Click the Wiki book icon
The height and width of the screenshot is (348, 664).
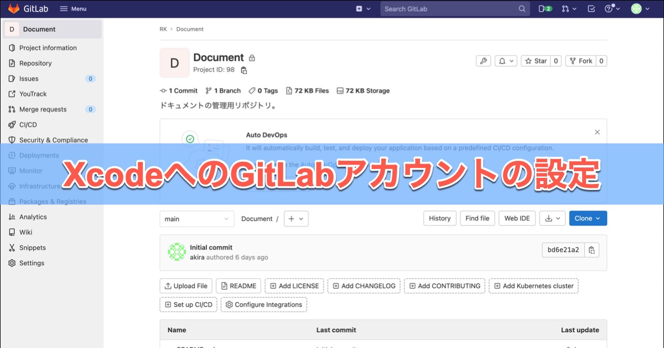pos(12,233)
